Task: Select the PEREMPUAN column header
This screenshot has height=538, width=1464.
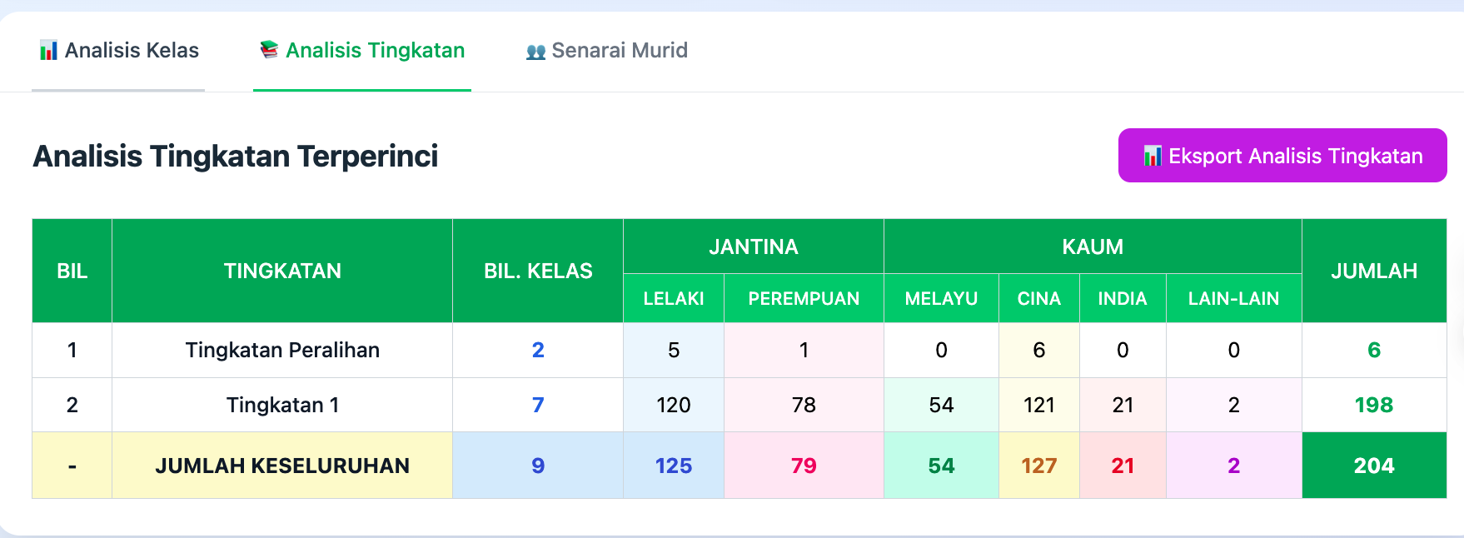Action: pos(804,298)
